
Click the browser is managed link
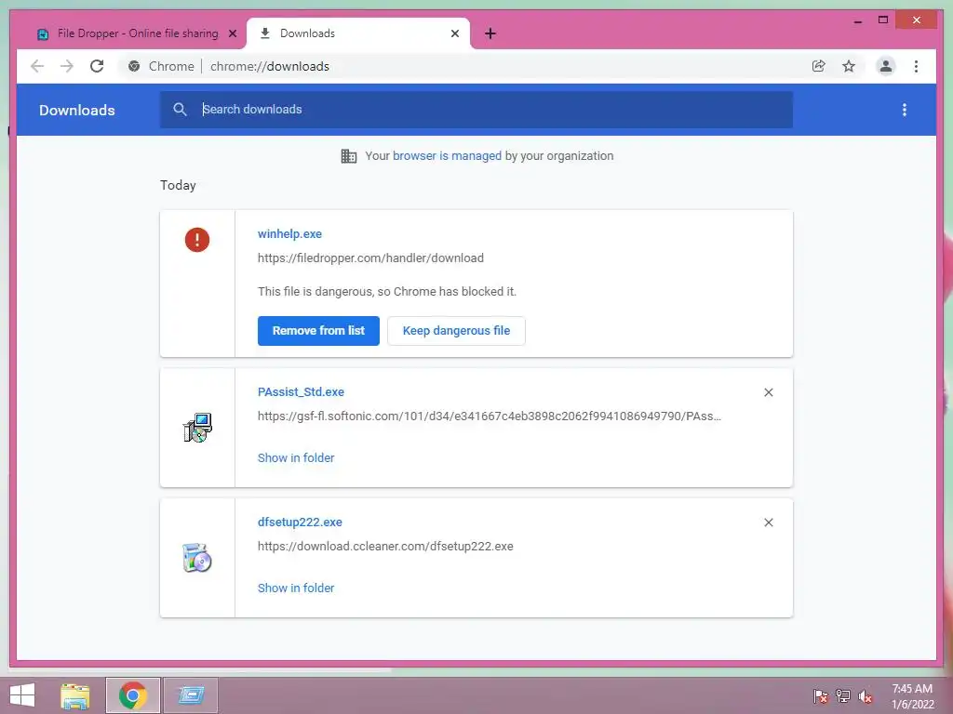tap(448, 156)
